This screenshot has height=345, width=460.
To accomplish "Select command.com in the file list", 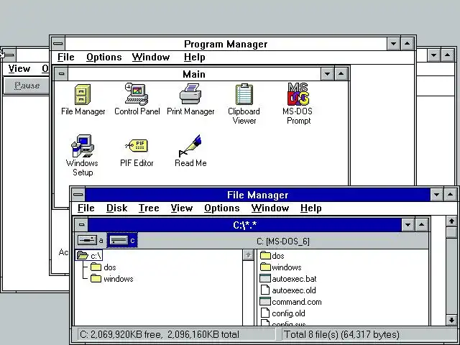I will (x=290, y=302).
